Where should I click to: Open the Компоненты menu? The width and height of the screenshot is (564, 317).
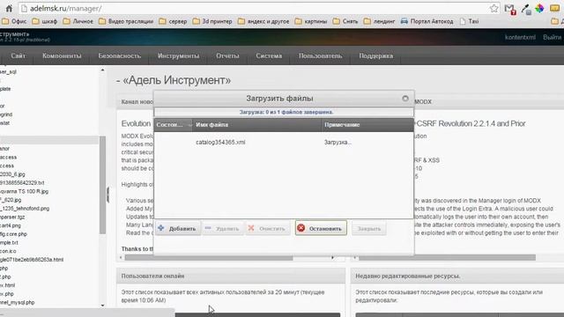click(x=62, y=55)
